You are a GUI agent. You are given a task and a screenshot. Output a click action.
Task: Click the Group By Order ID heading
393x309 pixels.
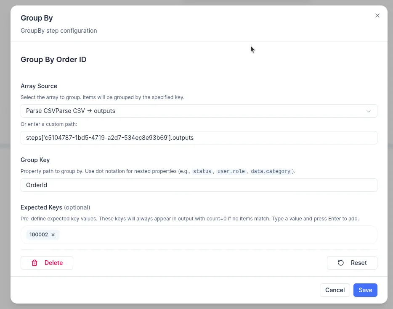click(x=53, y=60)
